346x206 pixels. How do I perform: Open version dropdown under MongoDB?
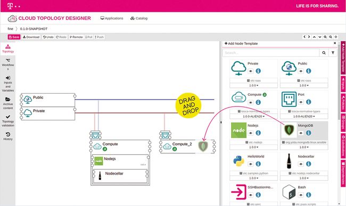(x=304, y=147)
